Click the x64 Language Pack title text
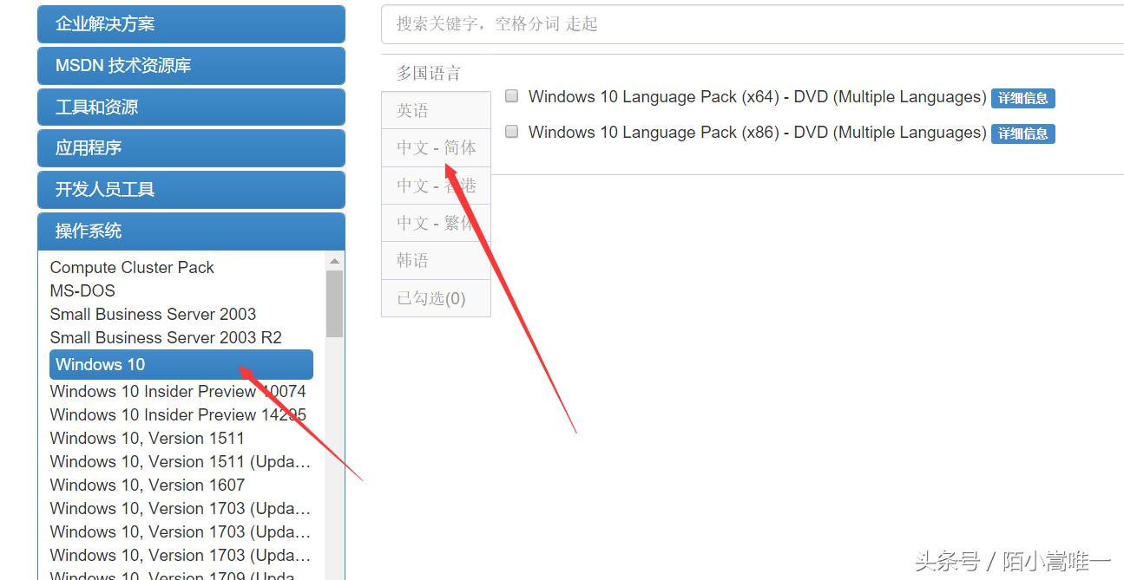The image size is (1124, 580). 757,97
